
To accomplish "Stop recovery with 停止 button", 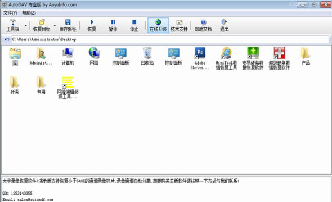I will pos(134,25).
